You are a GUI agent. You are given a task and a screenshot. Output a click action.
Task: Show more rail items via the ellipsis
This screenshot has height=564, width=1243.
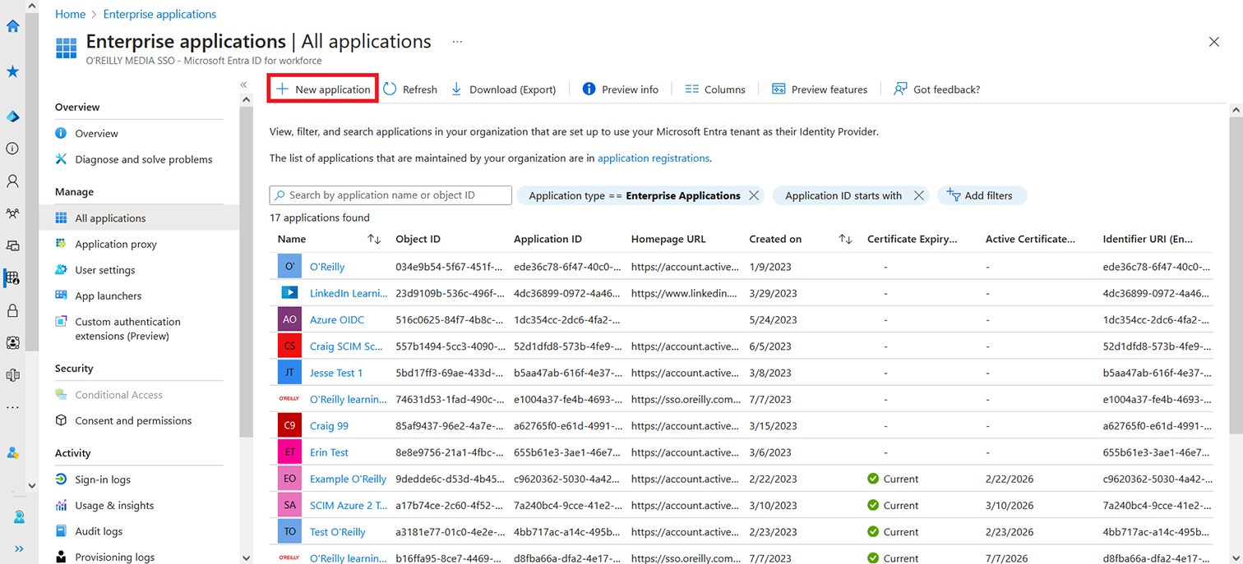pyautogui.click(x=12, y=407)
